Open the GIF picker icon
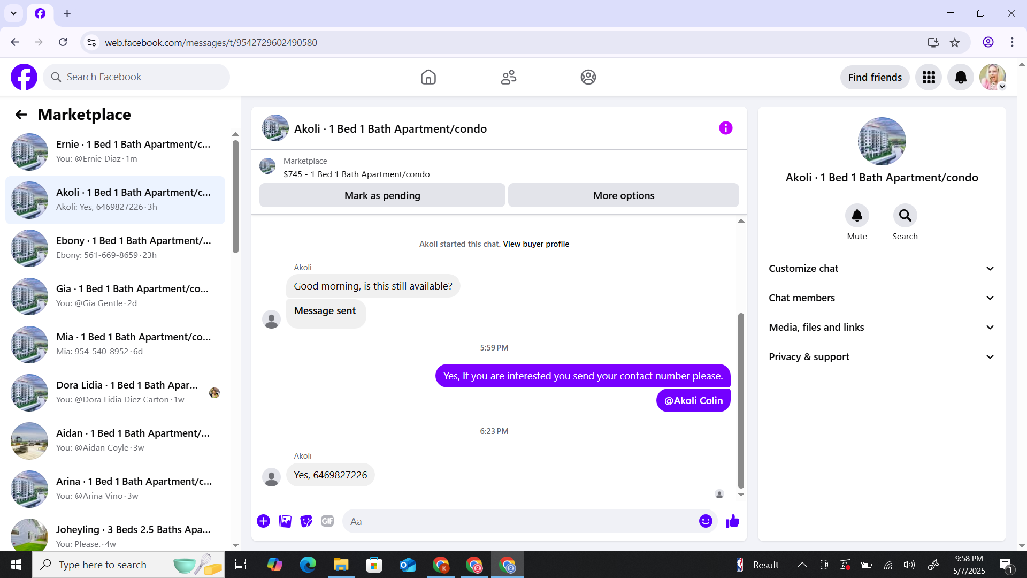 [327, 521]
